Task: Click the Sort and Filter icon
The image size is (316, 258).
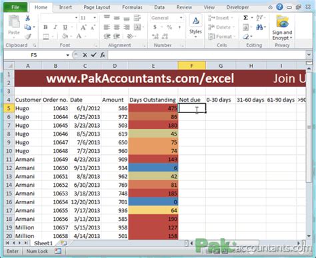Action: [x=259, y=18]
